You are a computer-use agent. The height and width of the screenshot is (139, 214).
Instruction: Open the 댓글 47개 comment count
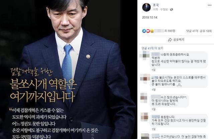point(192,31)
